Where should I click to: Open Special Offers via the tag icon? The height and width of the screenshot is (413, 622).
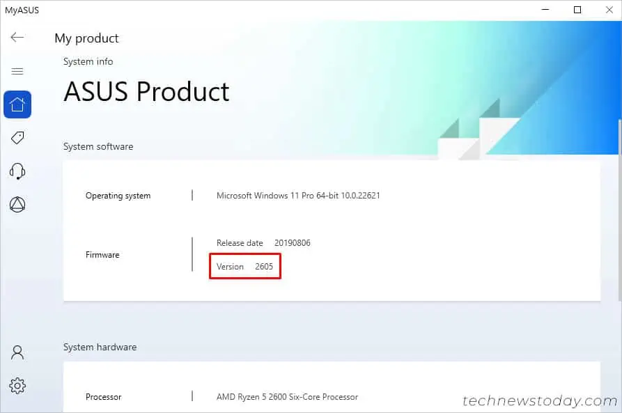(x=17, y=137)
